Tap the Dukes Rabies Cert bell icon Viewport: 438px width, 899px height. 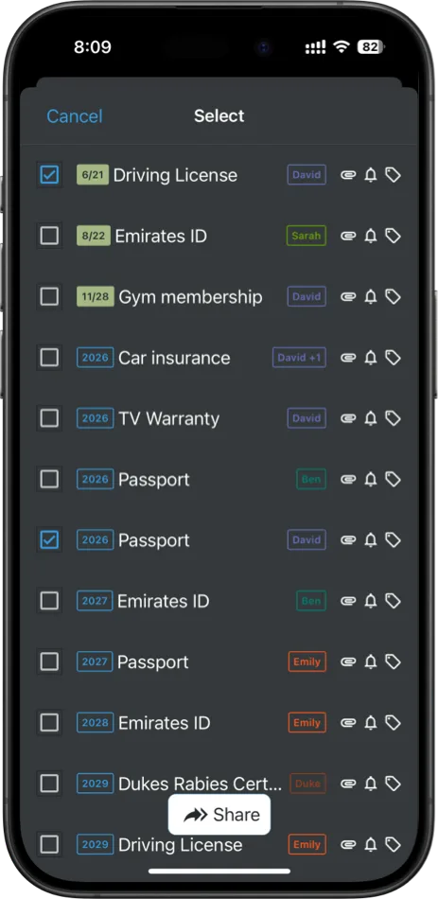tap(371, 784)
